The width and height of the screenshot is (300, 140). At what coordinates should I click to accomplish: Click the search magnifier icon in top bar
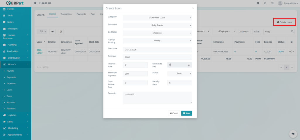tap(258, 3)
